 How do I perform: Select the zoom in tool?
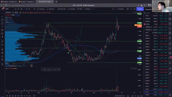tap(2, 45)
